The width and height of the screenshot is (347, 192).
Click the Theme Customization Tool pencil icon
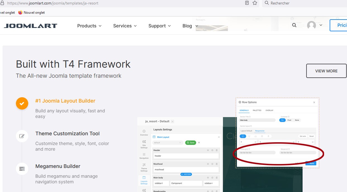(x=22, y=136)
